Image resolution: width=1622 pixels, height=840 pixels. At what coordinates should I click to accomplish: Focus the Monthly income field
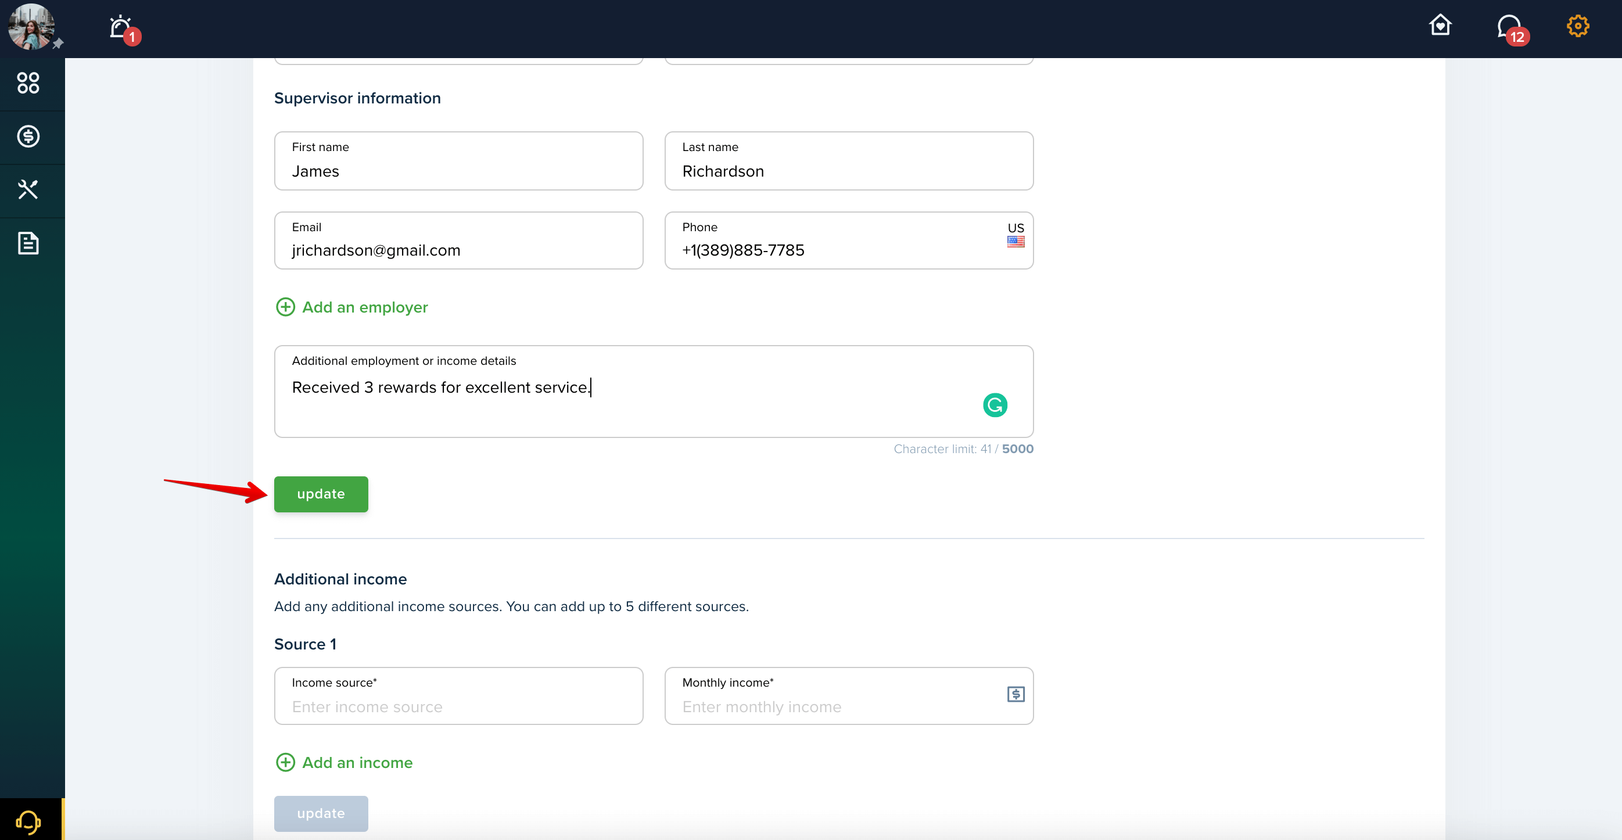849,696
